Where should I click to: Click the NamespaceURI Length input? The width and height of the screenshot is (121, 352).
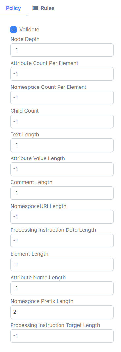pos(62,217)
